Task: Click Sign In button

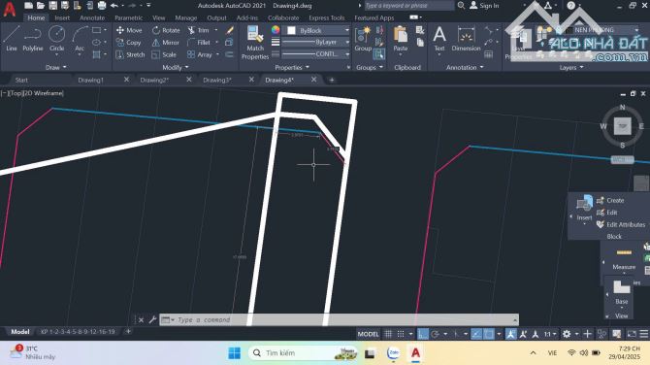Action: (x=484, y=6)
